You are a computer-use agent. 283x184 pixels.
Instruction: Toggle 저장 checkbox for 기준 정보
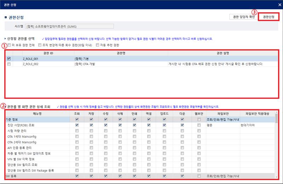[91, 119]
